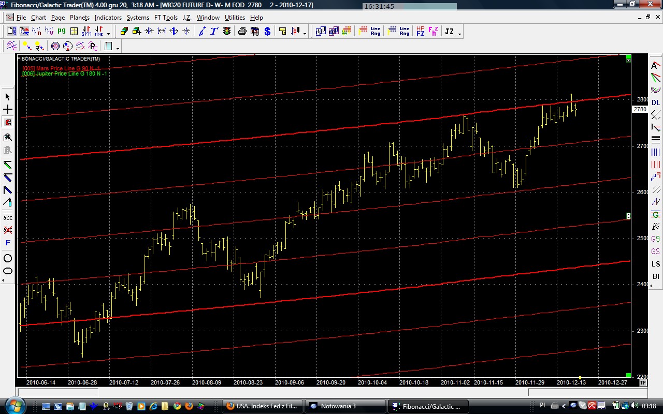
Task: Click the green square at chart's top-right corner
Action: 628,57
